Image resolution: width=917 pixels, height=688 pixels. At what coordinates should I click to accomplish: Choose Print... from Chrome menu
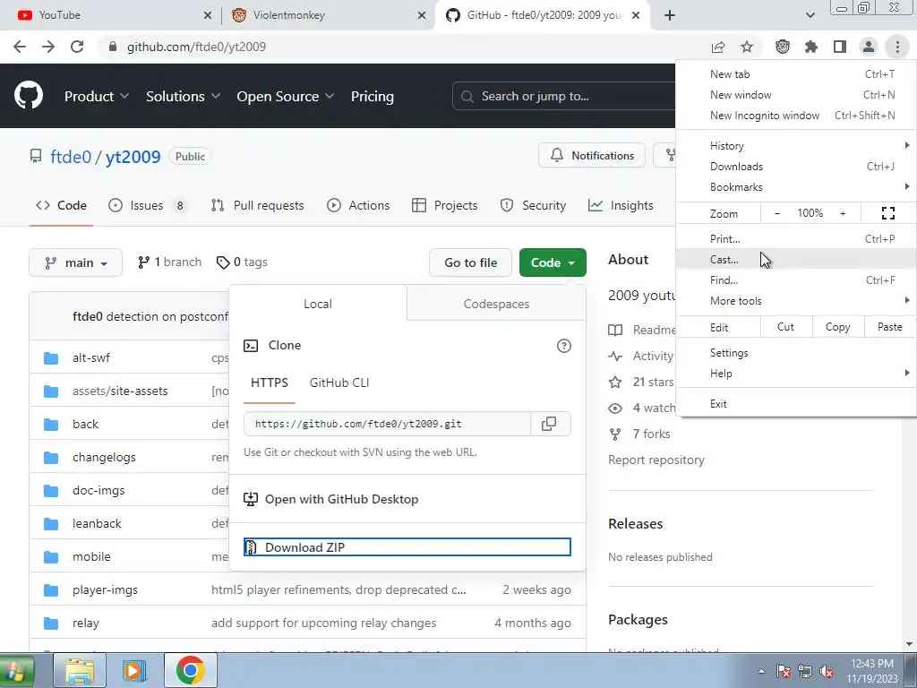pos(796,238)
